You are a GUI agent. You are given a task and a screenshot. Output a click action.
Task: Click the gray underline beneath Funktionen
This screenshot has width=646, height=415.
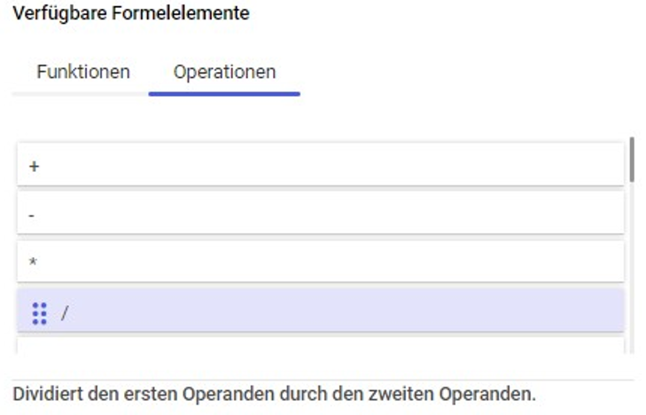81,94
